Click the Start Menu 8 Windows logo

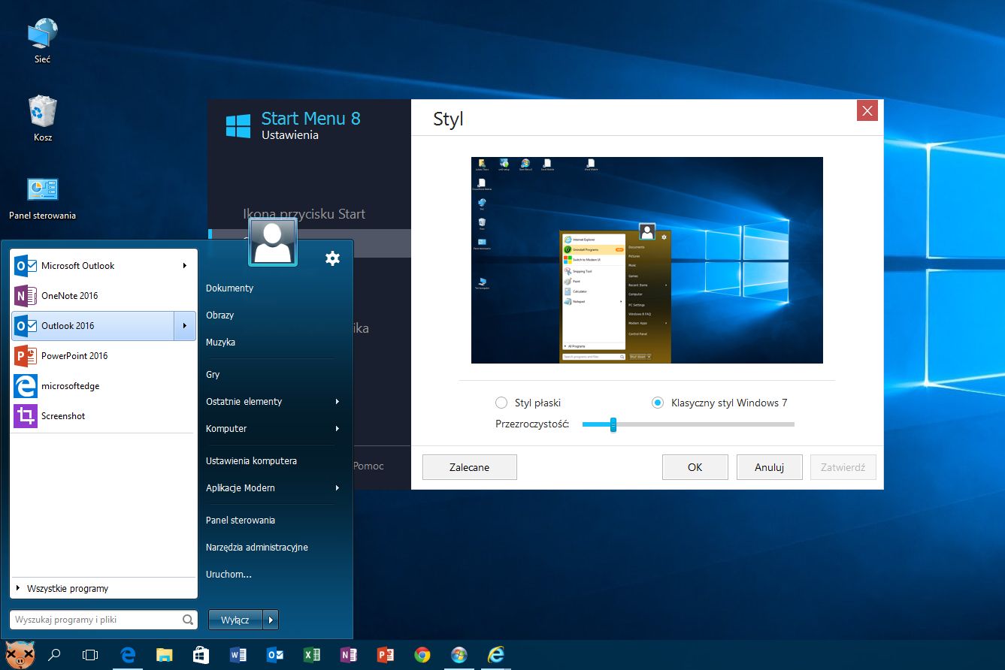pos(238,126)
